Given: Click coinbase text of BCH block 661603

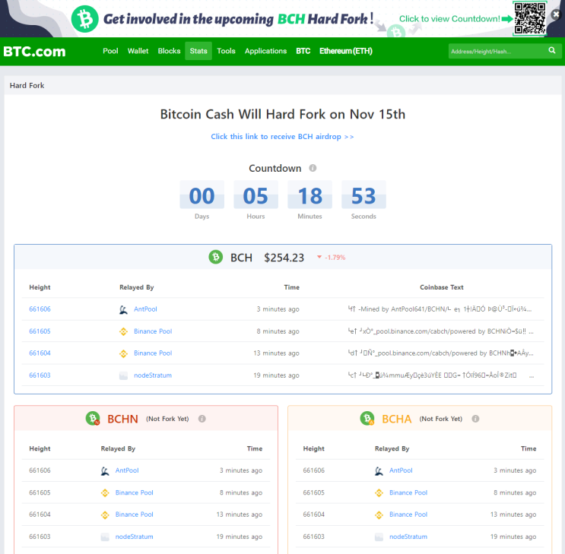Looking at the screenshot, I should pos(440,375).
